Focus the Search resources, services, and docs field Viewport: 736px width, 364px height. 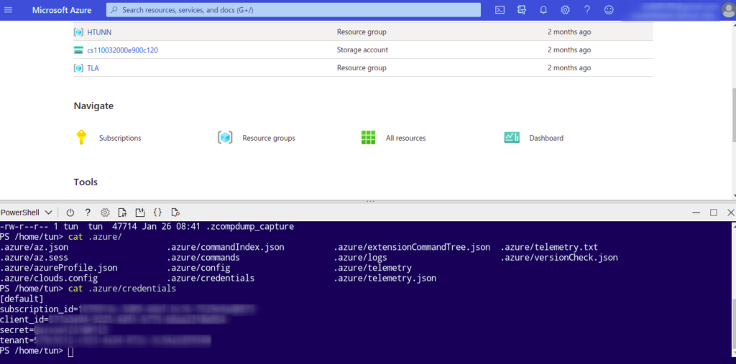(293, 10)
